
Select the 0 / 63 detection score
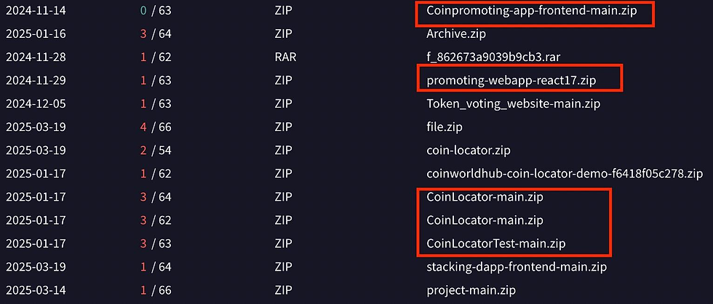click(156, 11)
